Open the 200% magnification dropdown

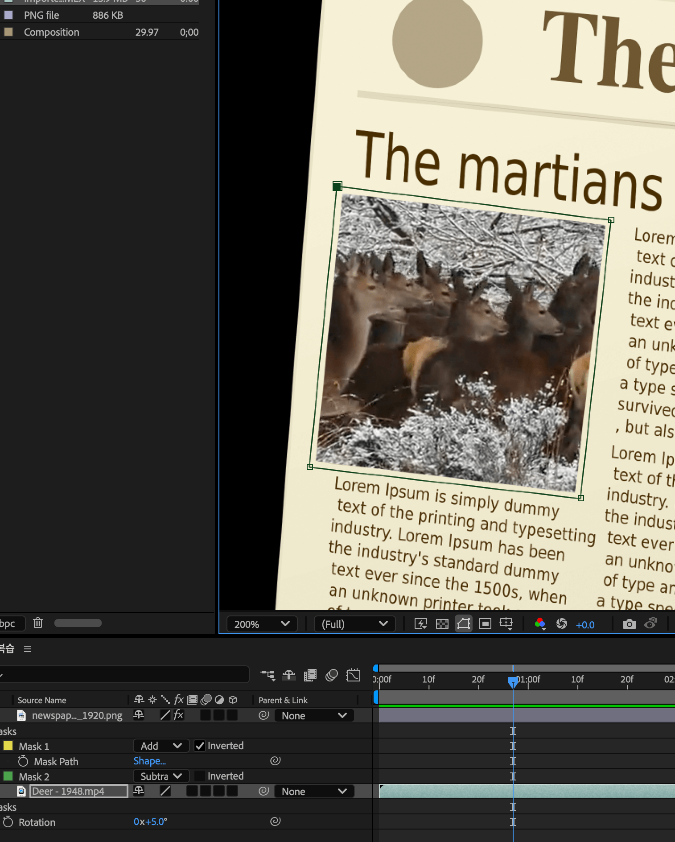coord(262,624)
